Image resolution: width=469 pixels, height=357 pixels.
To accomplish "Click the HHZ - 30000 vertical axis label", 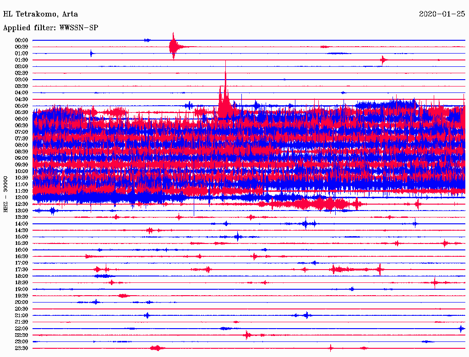I will (6, 194).
